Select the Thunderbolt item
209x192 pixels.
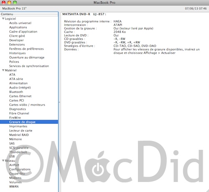(18, 152)
